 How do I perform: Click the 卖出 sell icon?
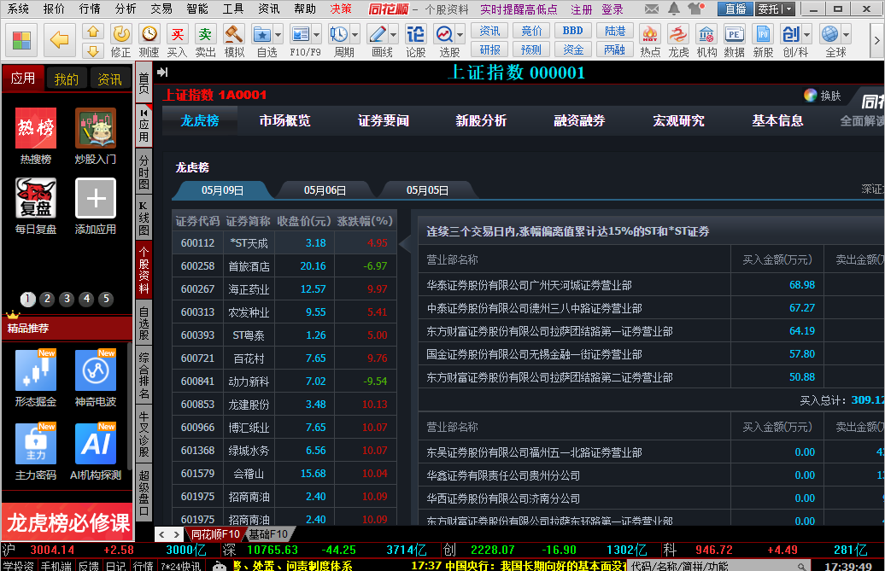(205, 41)
